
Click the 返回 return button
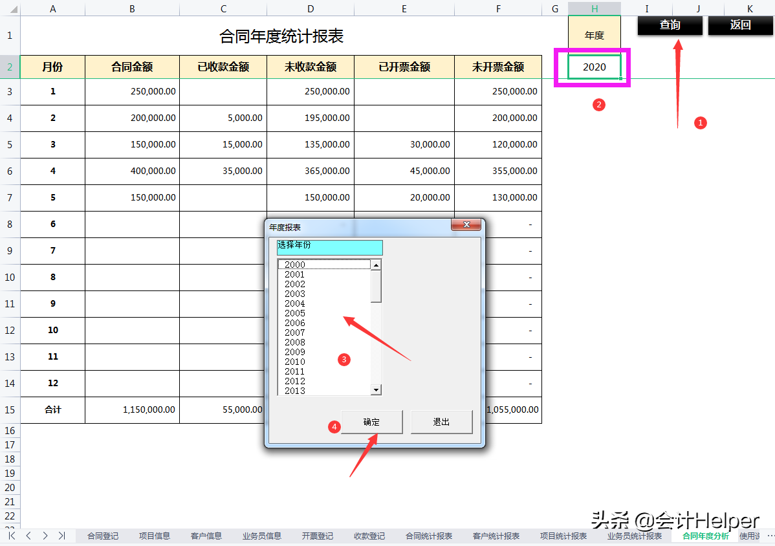point(740,26)
